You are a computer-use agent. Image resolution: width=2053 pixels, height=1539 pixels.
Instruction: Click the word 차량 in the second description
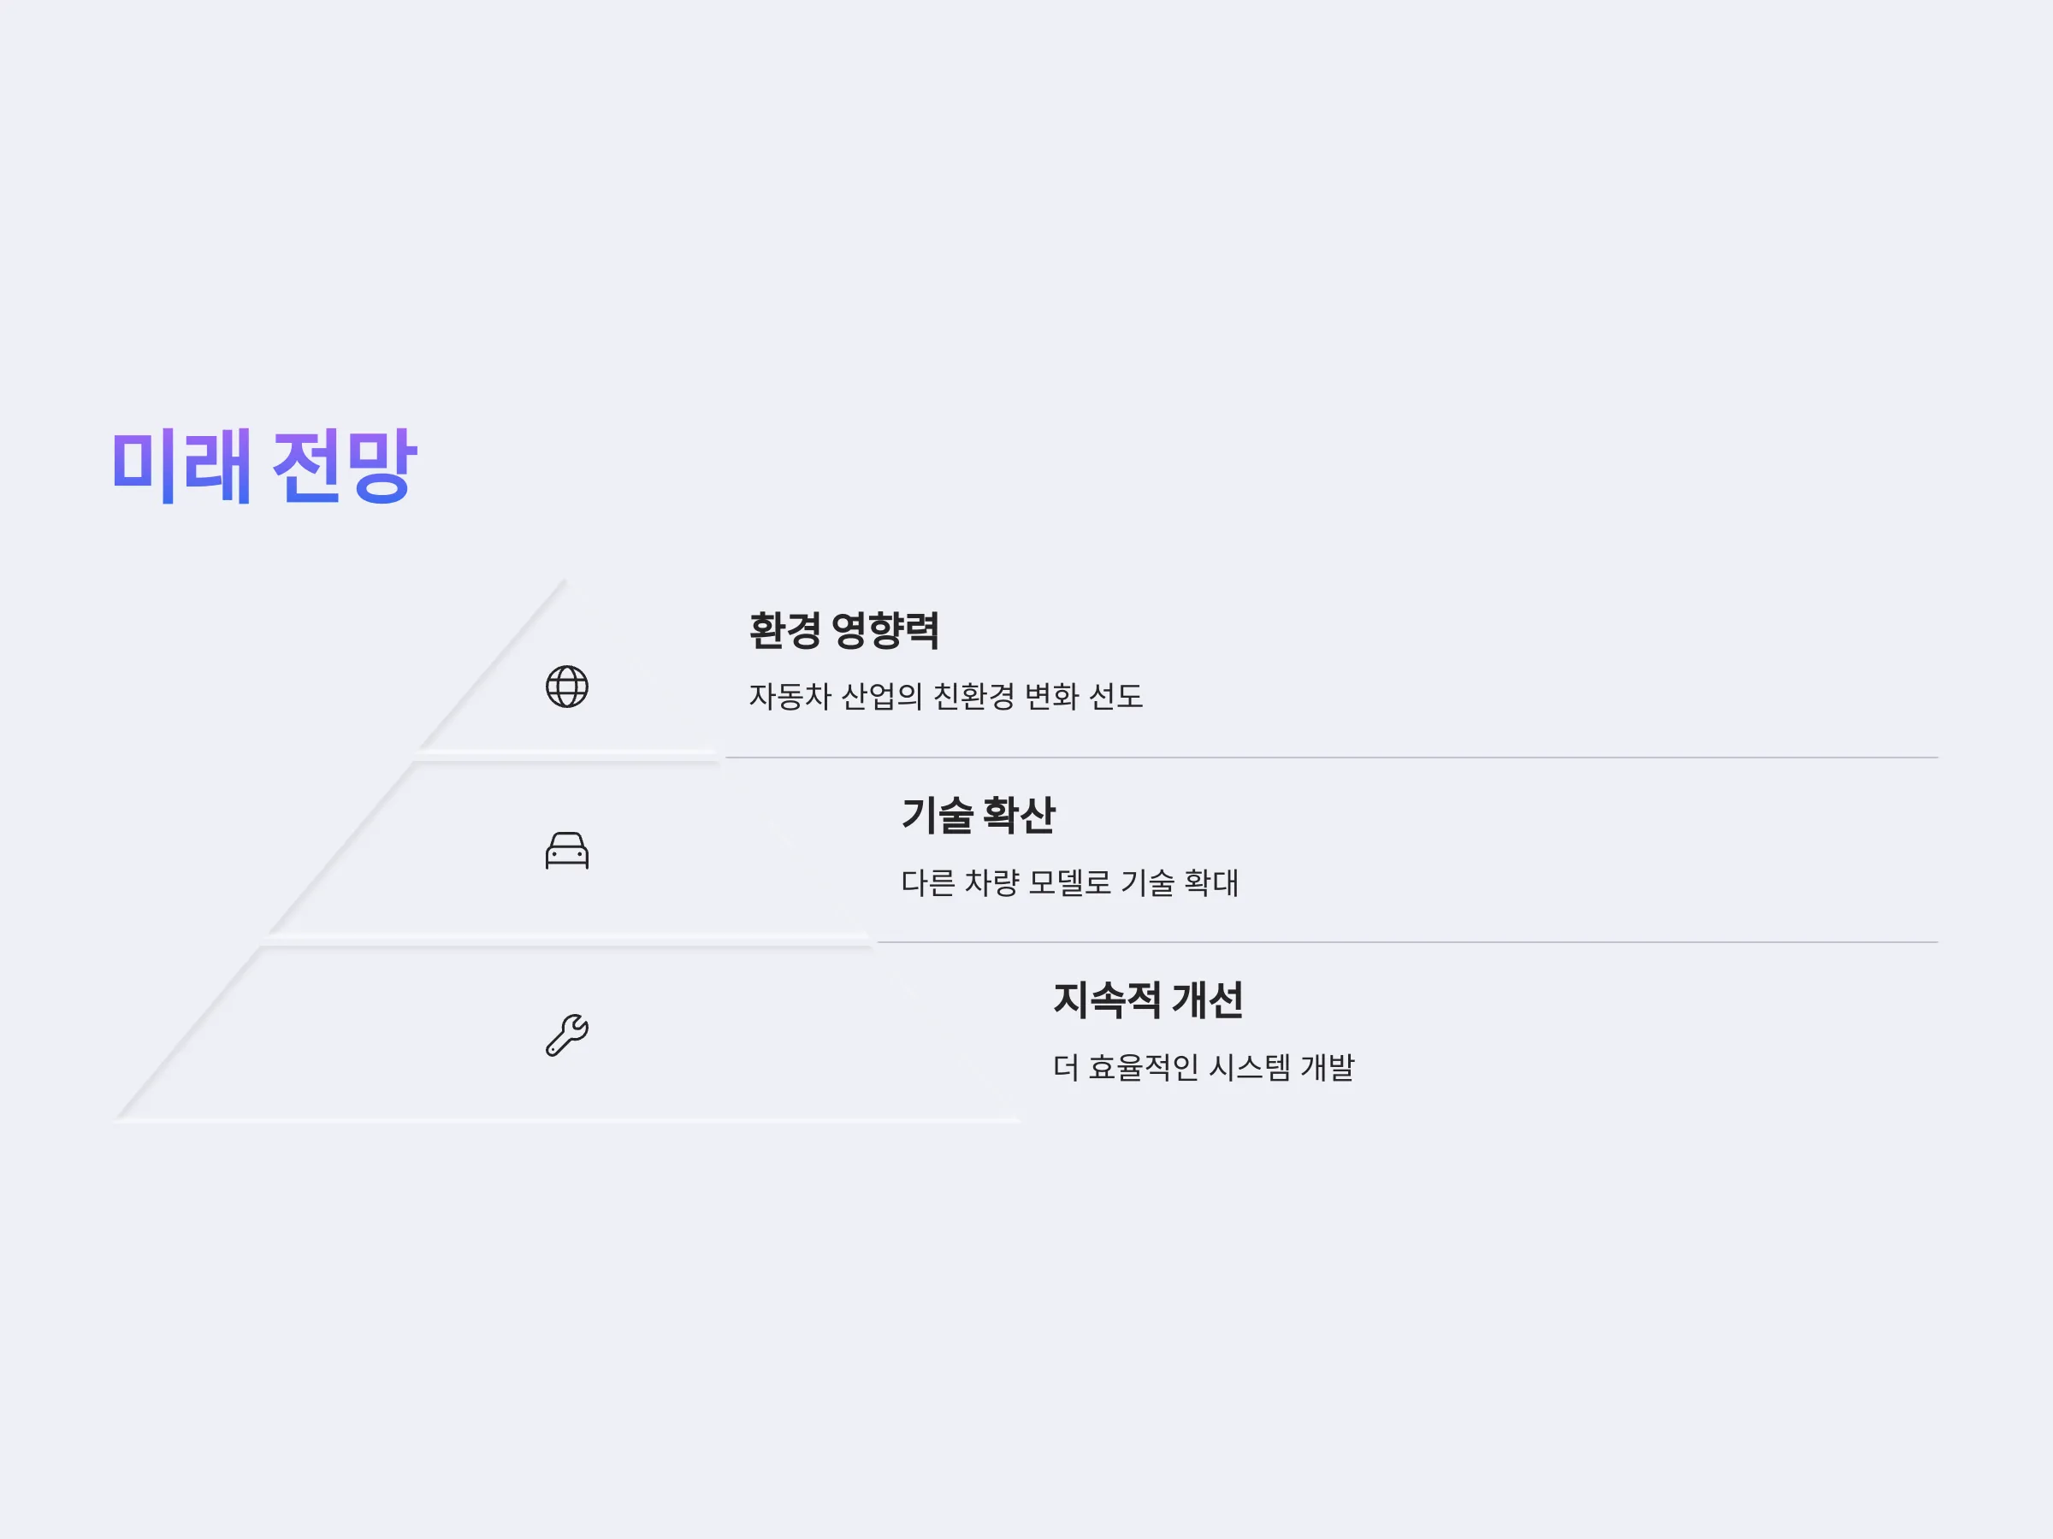[x=992, y=882]
